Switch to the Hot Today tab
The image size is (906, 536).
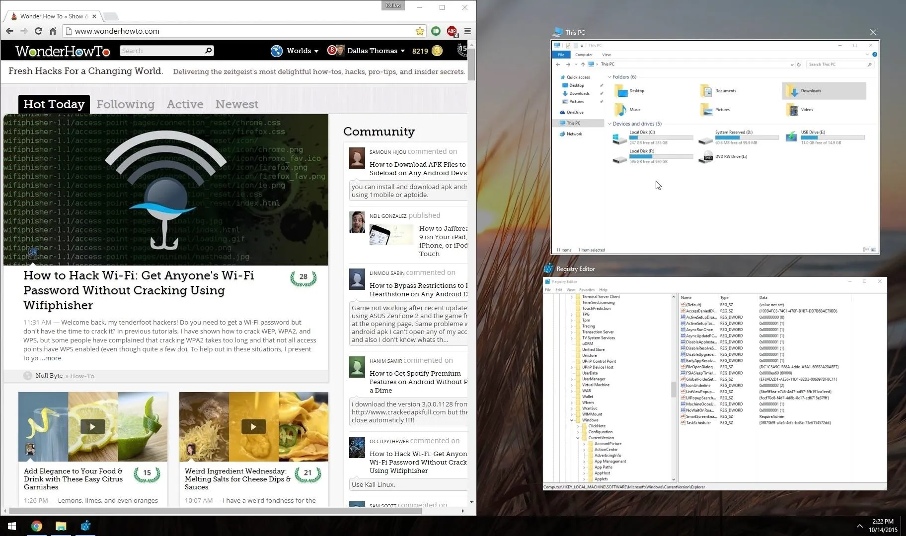[x=54, y=104]
